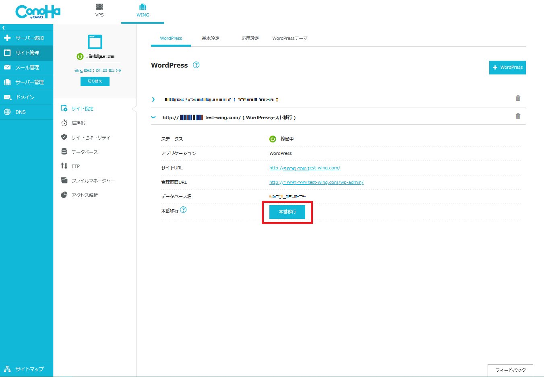544x377 pixels.
Task: Click the サイト管理 window icon
Action: point(7,53)
